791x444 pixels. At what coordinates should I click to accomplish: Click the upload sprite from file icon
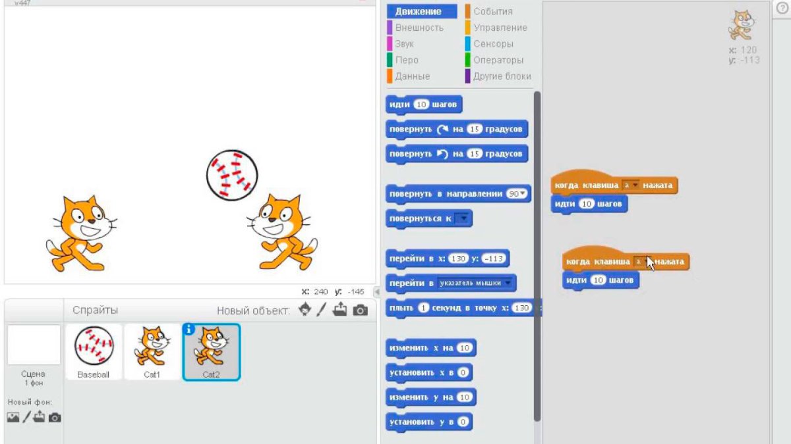(339, 309)
